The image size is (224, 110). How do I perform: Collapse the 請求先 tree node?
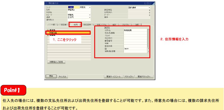48,30
